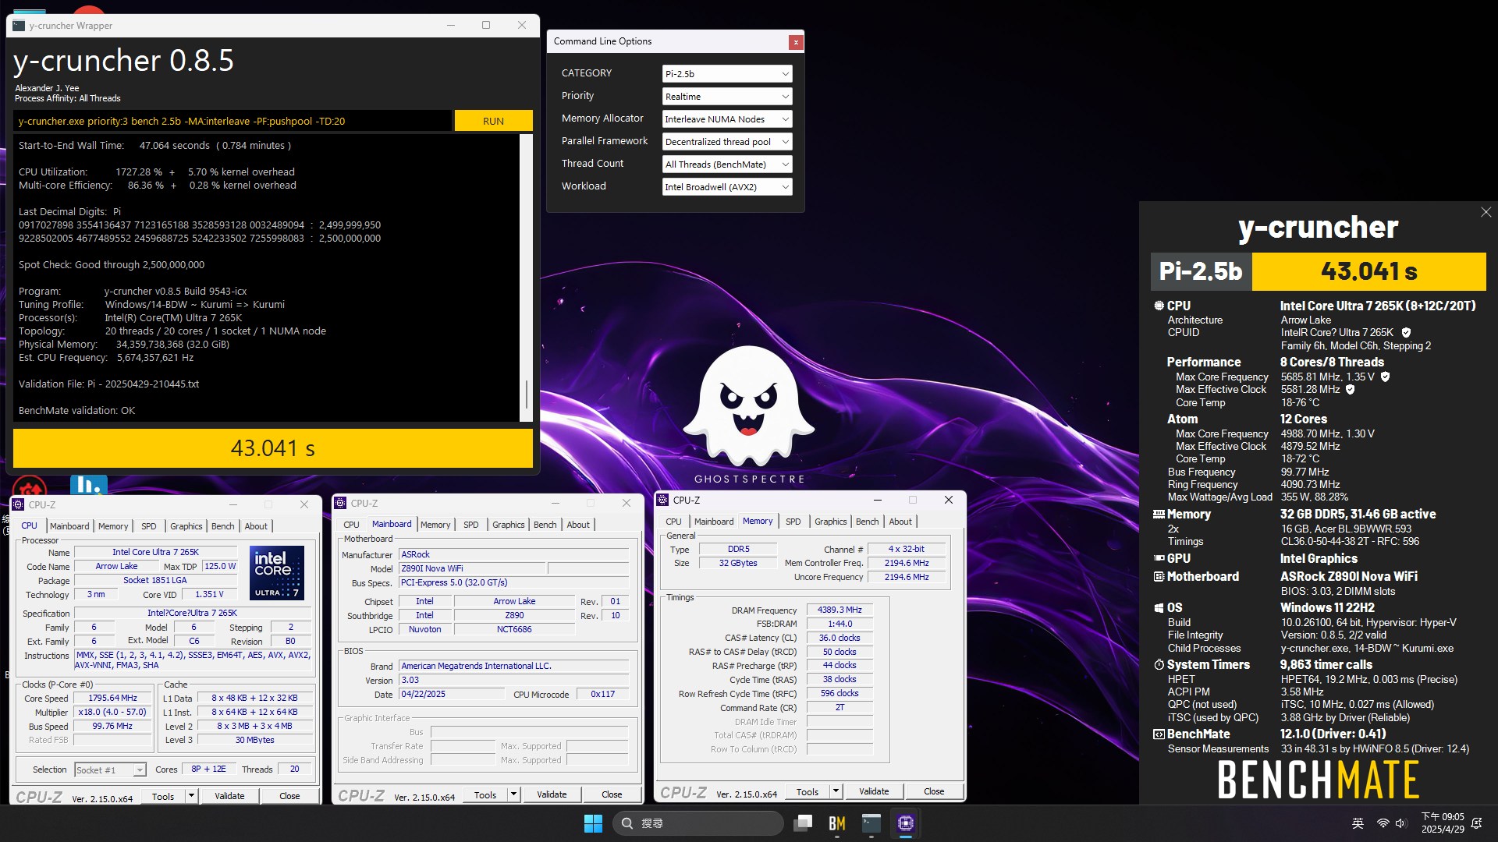The height and width of the screenshot is (842, 1498).
Task: Open y-cruncher Wrapper taskbar icon
Action: pos(871,823)
